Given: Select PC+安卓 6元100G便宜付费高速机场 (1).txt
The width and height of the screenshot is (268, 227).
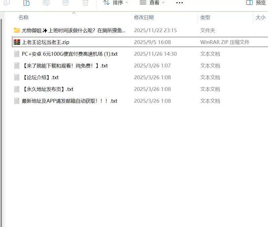Looking at the screenshot, I should coord(140,54).
